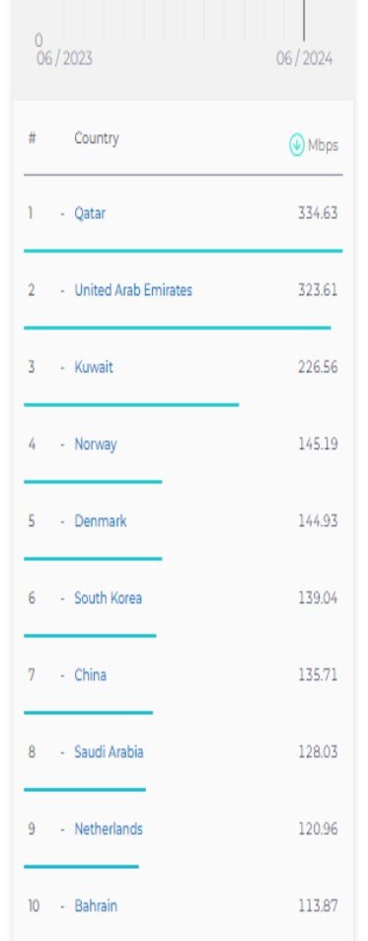
Task: Click the Qatar full-width speed bar
Action: point(184,251)
